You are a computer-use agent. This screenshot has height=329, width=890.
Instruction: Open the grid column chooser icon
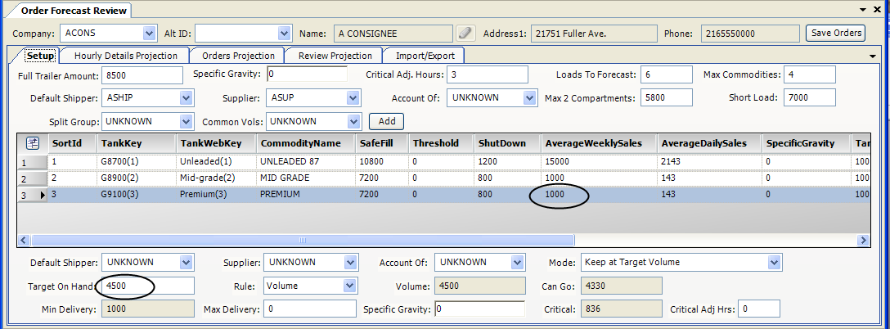[33, 143]
